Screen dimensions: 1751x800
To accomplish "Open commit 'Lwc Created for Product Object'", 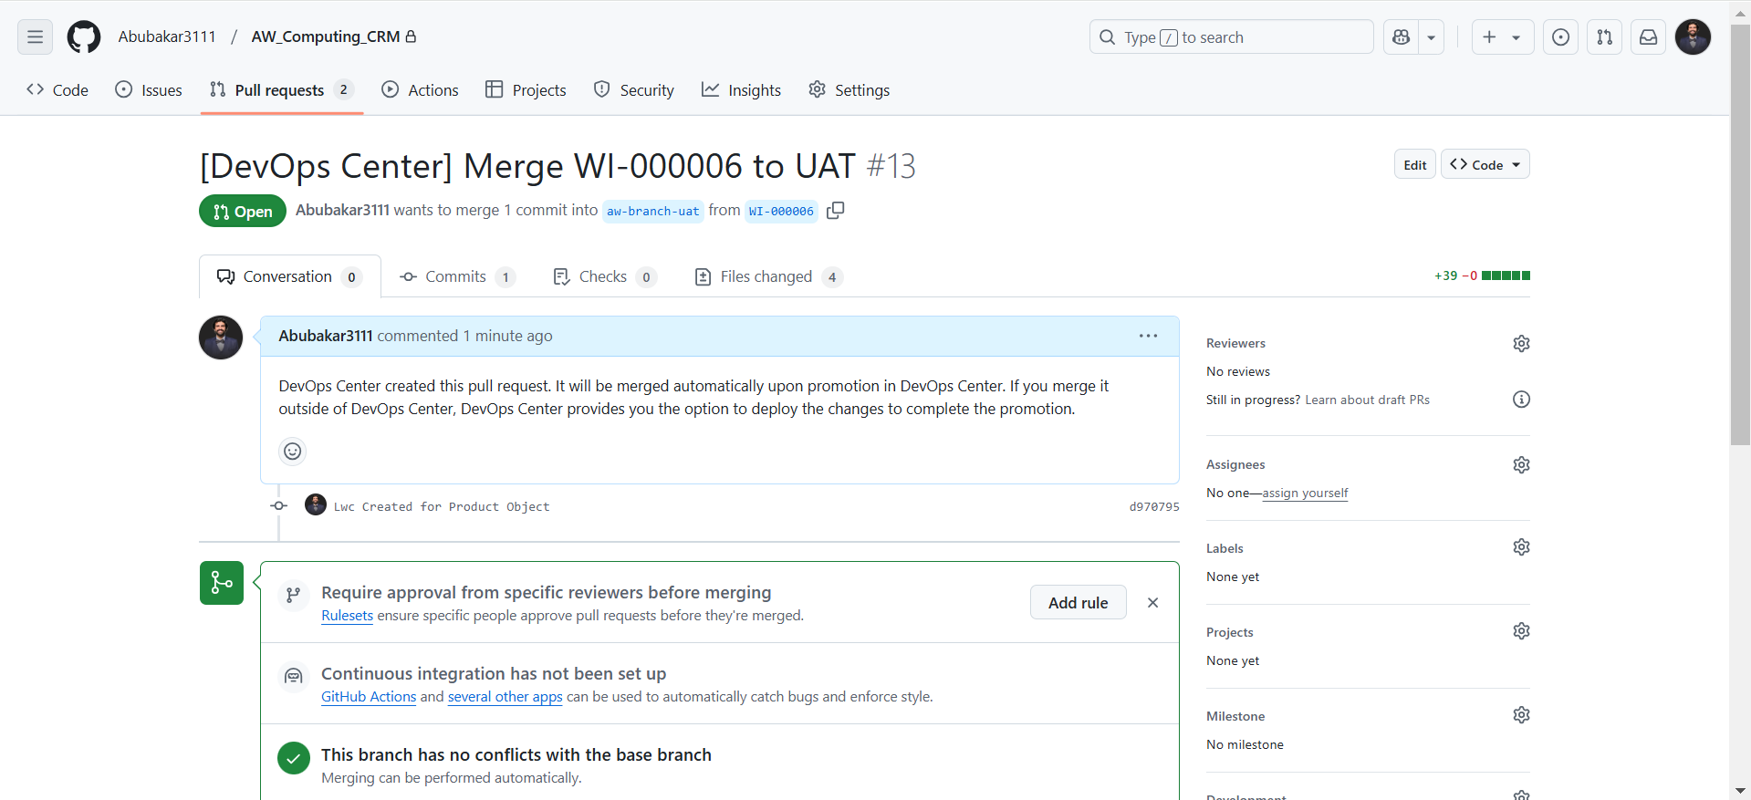I will click(442, 506).
